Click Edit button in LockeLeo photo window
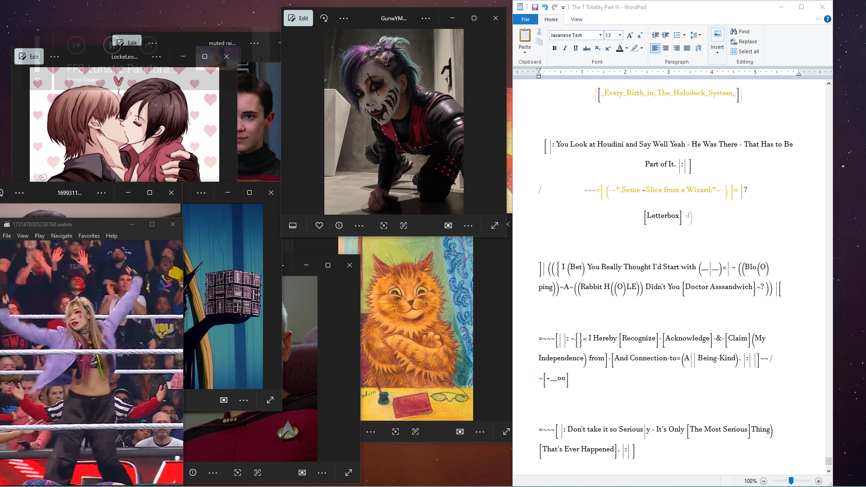Screen dimensions: 866x487 tap(29, 56)
